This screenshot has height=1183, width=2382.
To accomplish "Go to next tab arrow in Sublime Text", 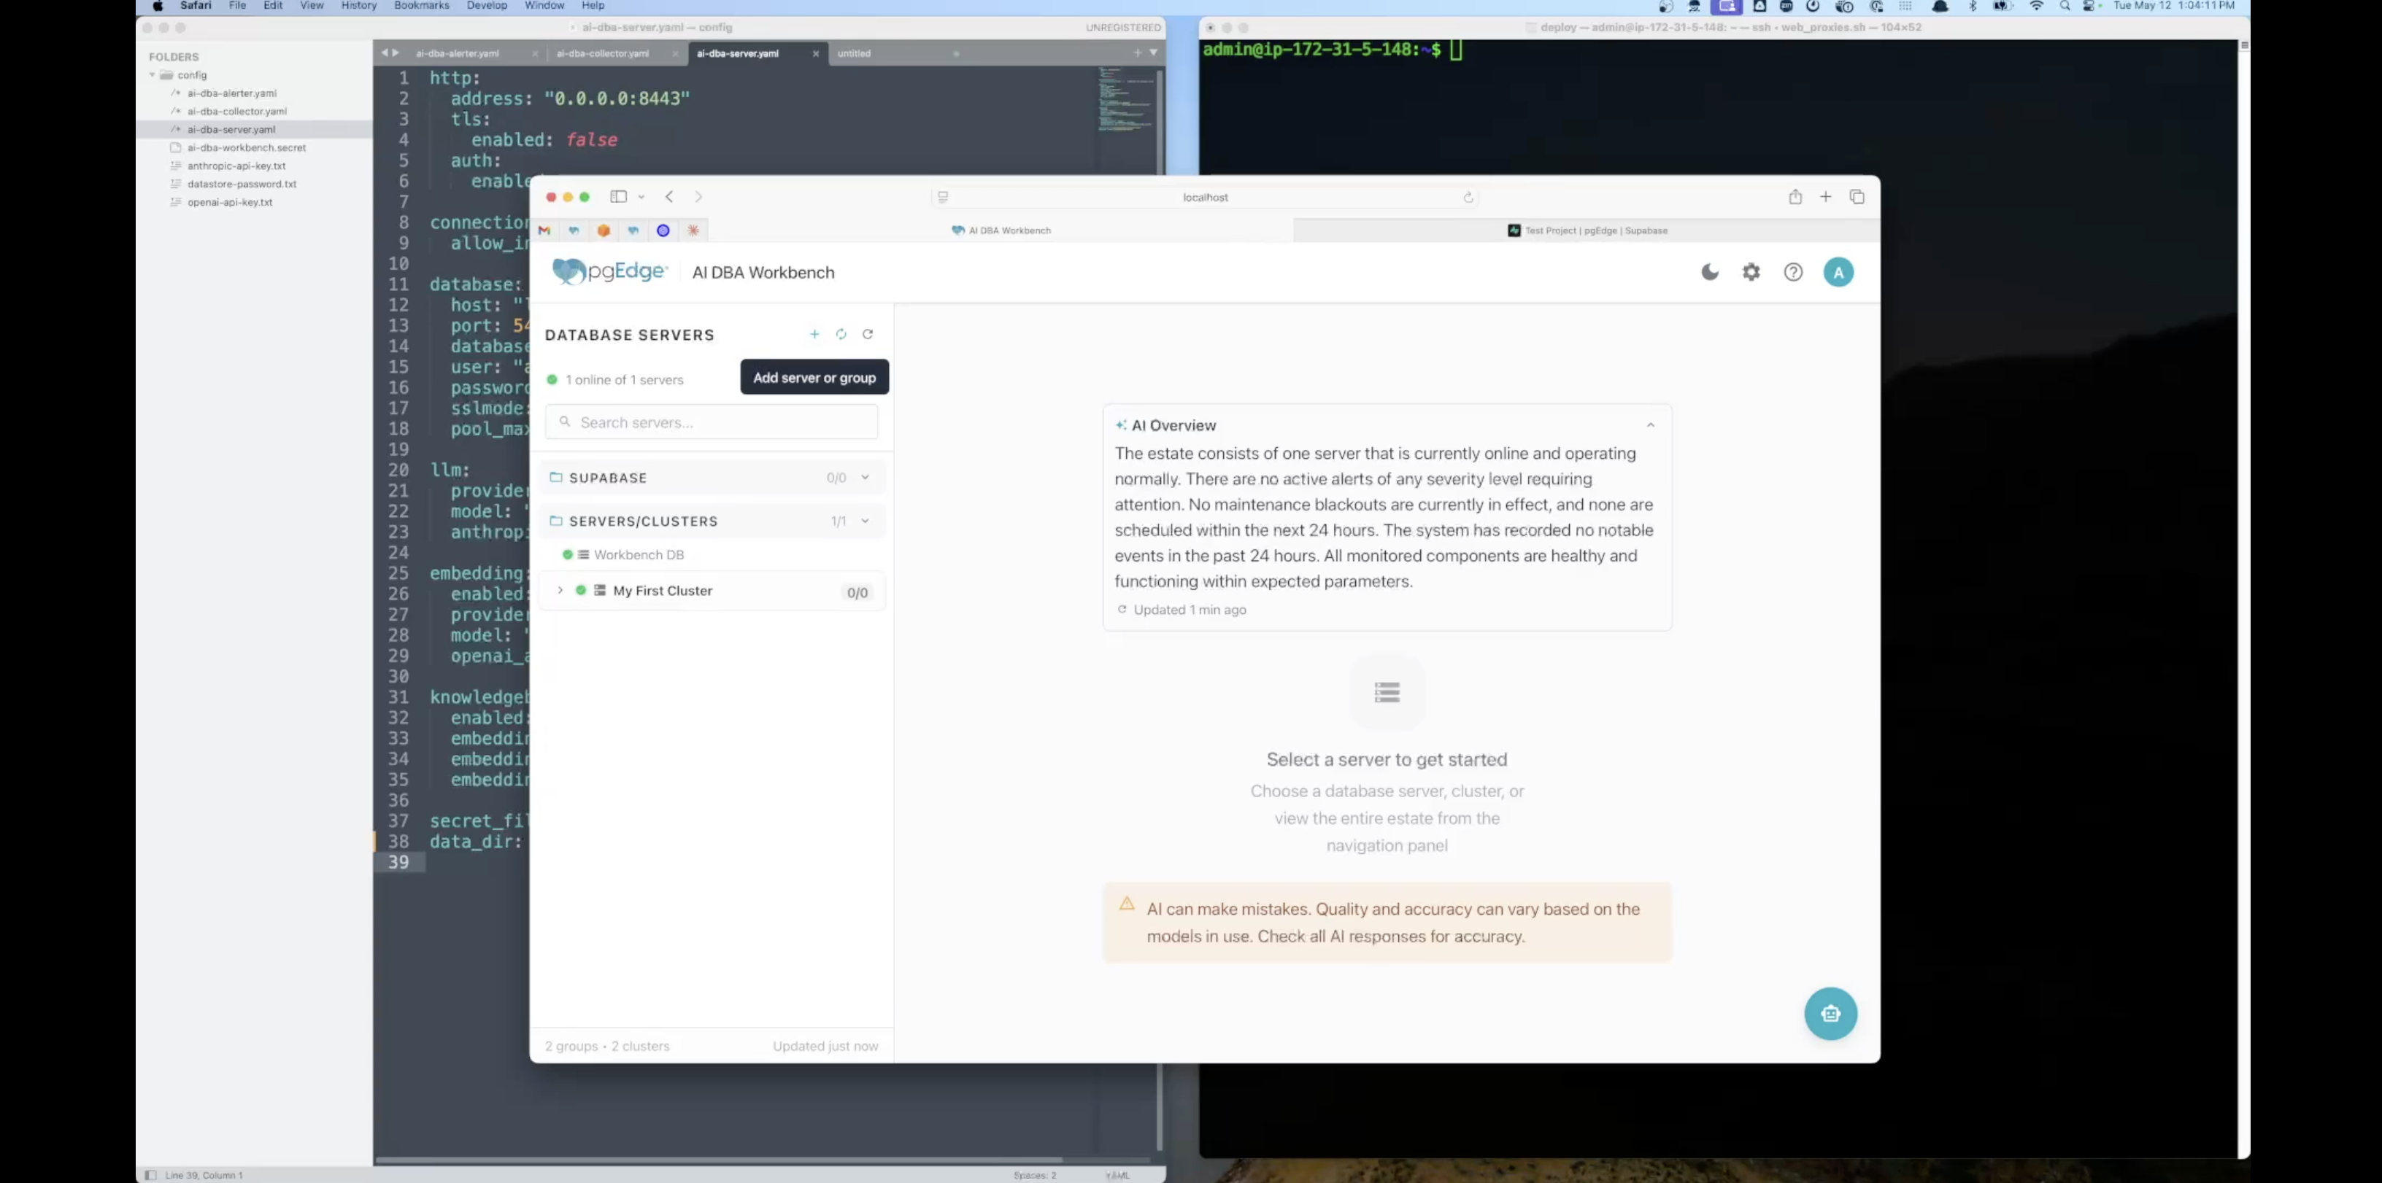I will [x=396, y=53].
